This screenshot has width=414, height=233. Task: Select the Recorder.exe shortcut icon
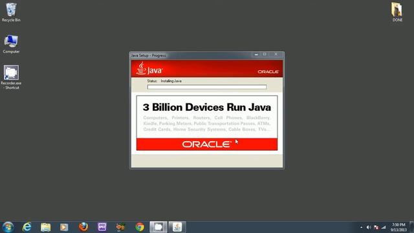pyautogui.click(x=11, y=77)
